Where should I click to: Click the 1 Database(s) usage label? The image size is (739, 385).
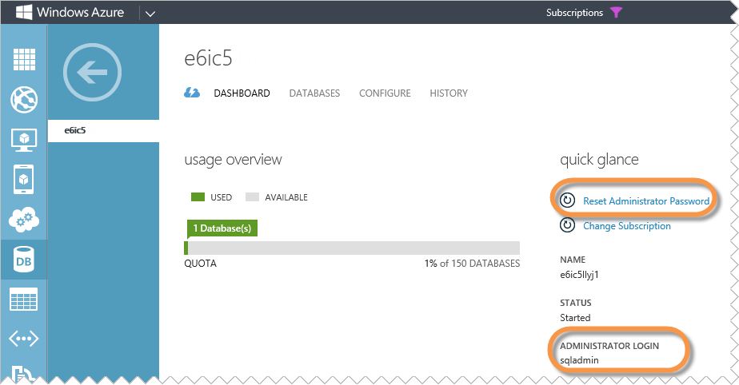(x=222, y=228)
